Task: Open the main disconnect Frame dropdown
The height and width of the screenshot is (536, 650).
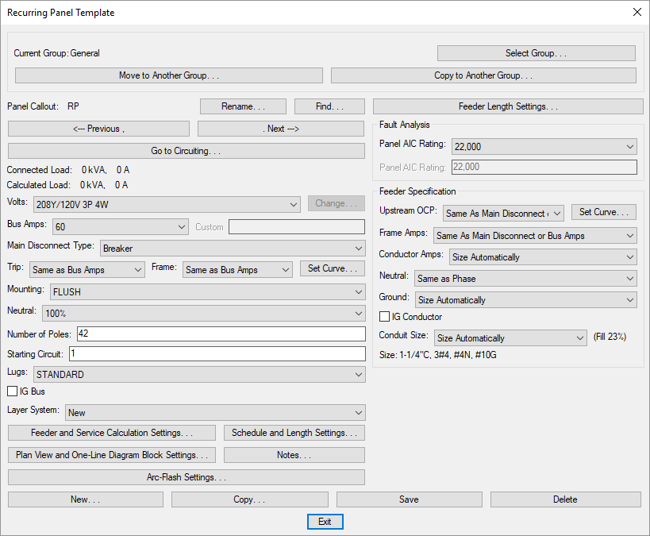Action: pyautogui.click(x=237, y=270)
